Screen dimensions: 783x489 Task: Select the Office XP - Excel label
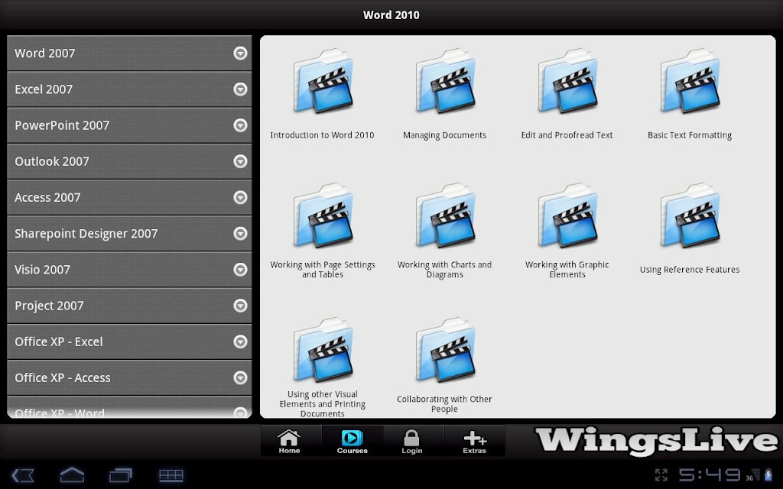(59, 342)
